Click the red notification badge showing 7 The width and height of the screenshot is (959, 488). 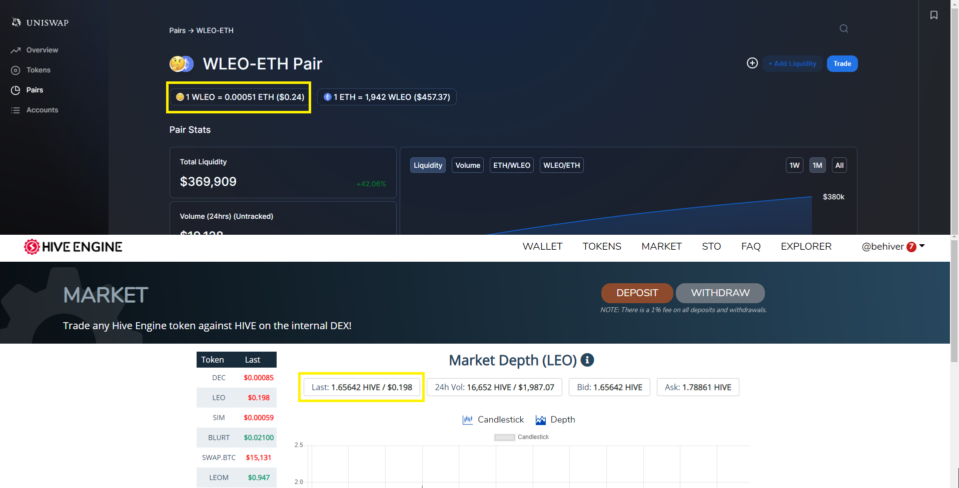coord(911,247)
